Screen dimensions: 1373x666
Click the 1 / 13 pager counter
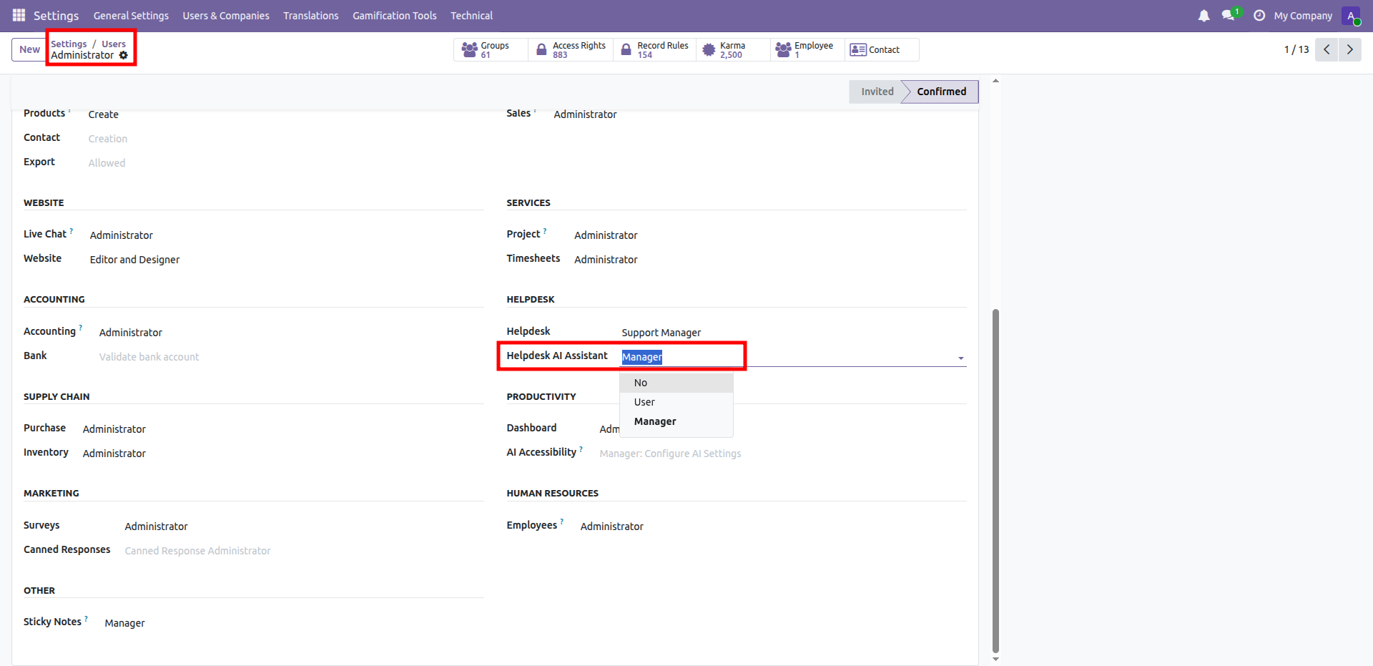pyautogui.click(x=1296, y=49)
